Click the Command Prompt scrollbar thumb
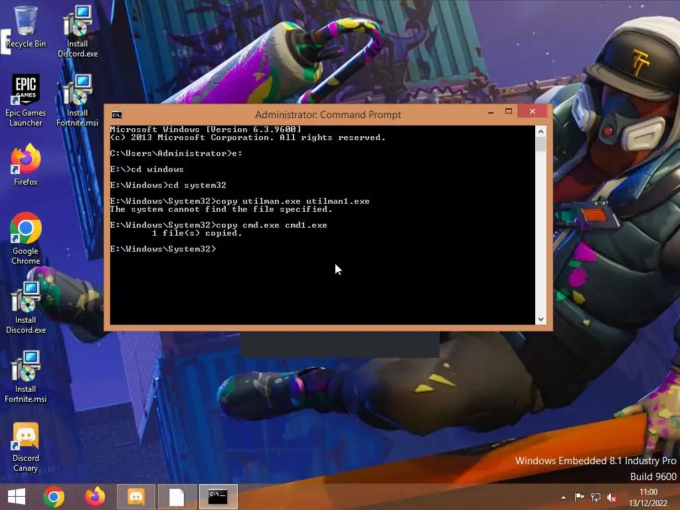 pos(541,144)
